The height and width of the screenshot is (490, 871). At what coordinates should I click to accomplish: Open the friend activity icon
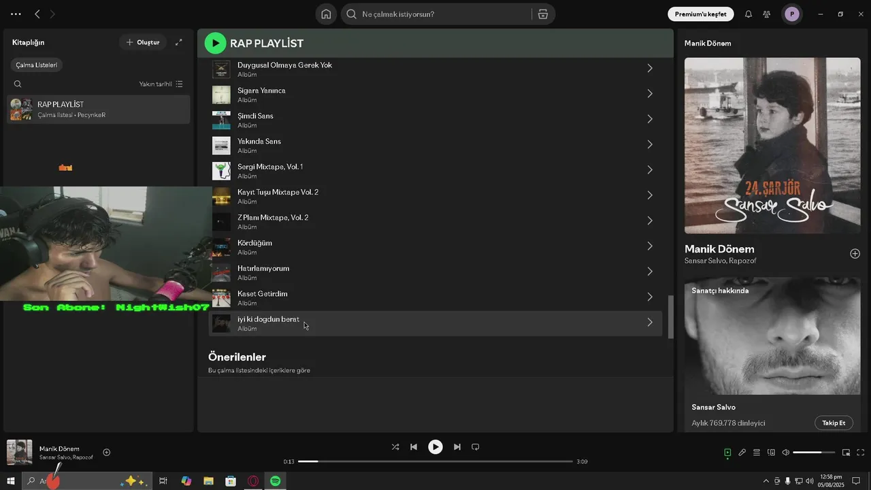(x=767, y=14)
